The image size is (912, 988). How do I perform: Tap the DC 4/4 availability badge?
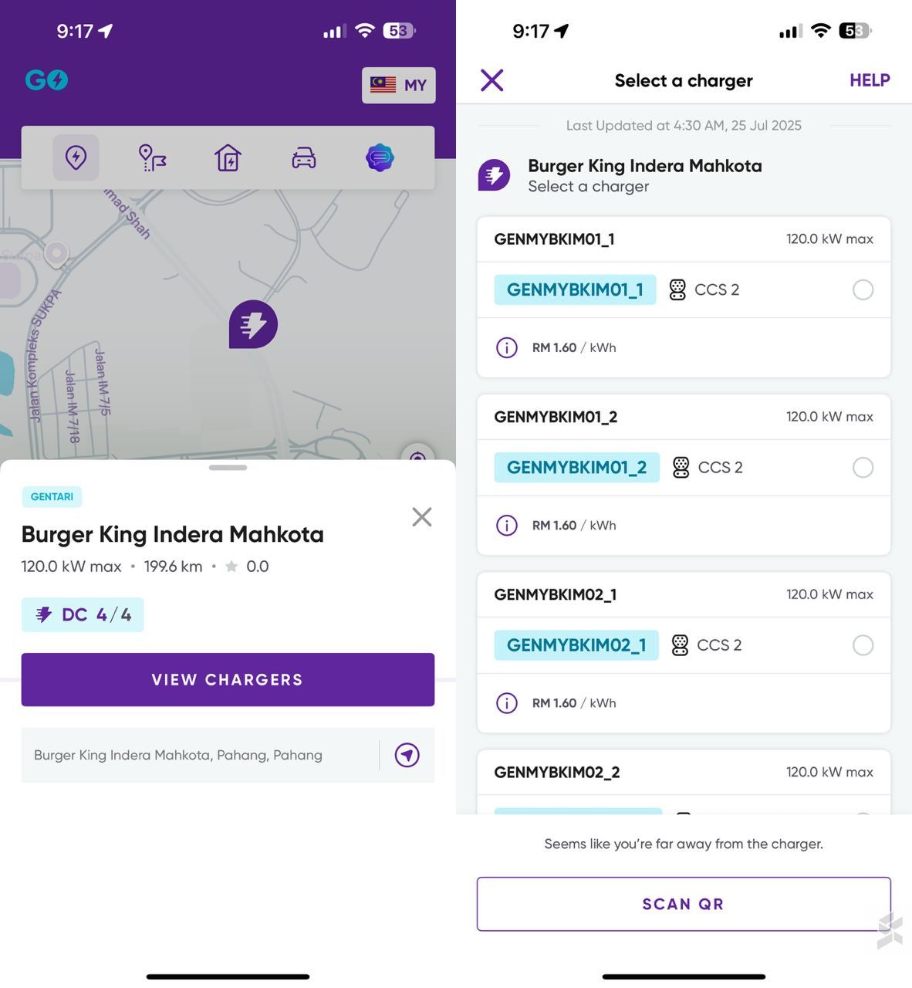coord(83,614)
